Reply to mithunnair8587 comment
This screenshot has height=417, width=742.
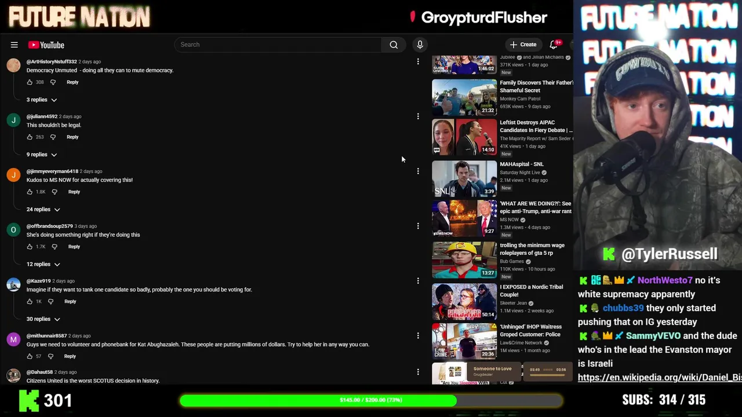point(70,356)
